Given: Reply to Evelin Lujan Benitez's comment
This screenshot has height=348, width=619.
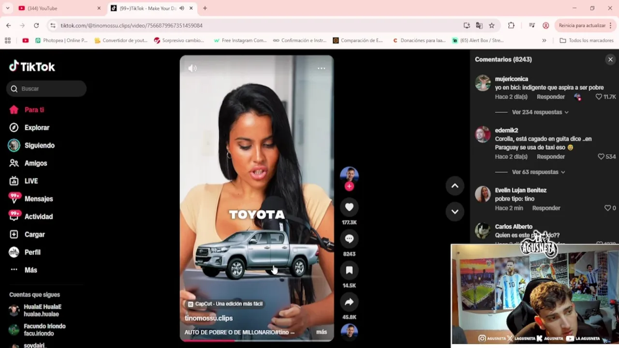Looking at the screenshot, I should coord(546,208).
